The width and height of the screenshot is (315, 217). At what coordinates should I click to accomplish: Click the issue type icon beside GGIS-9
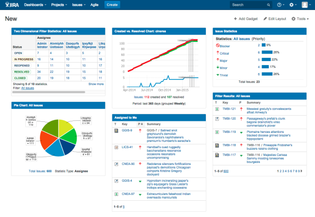point(116,130)
